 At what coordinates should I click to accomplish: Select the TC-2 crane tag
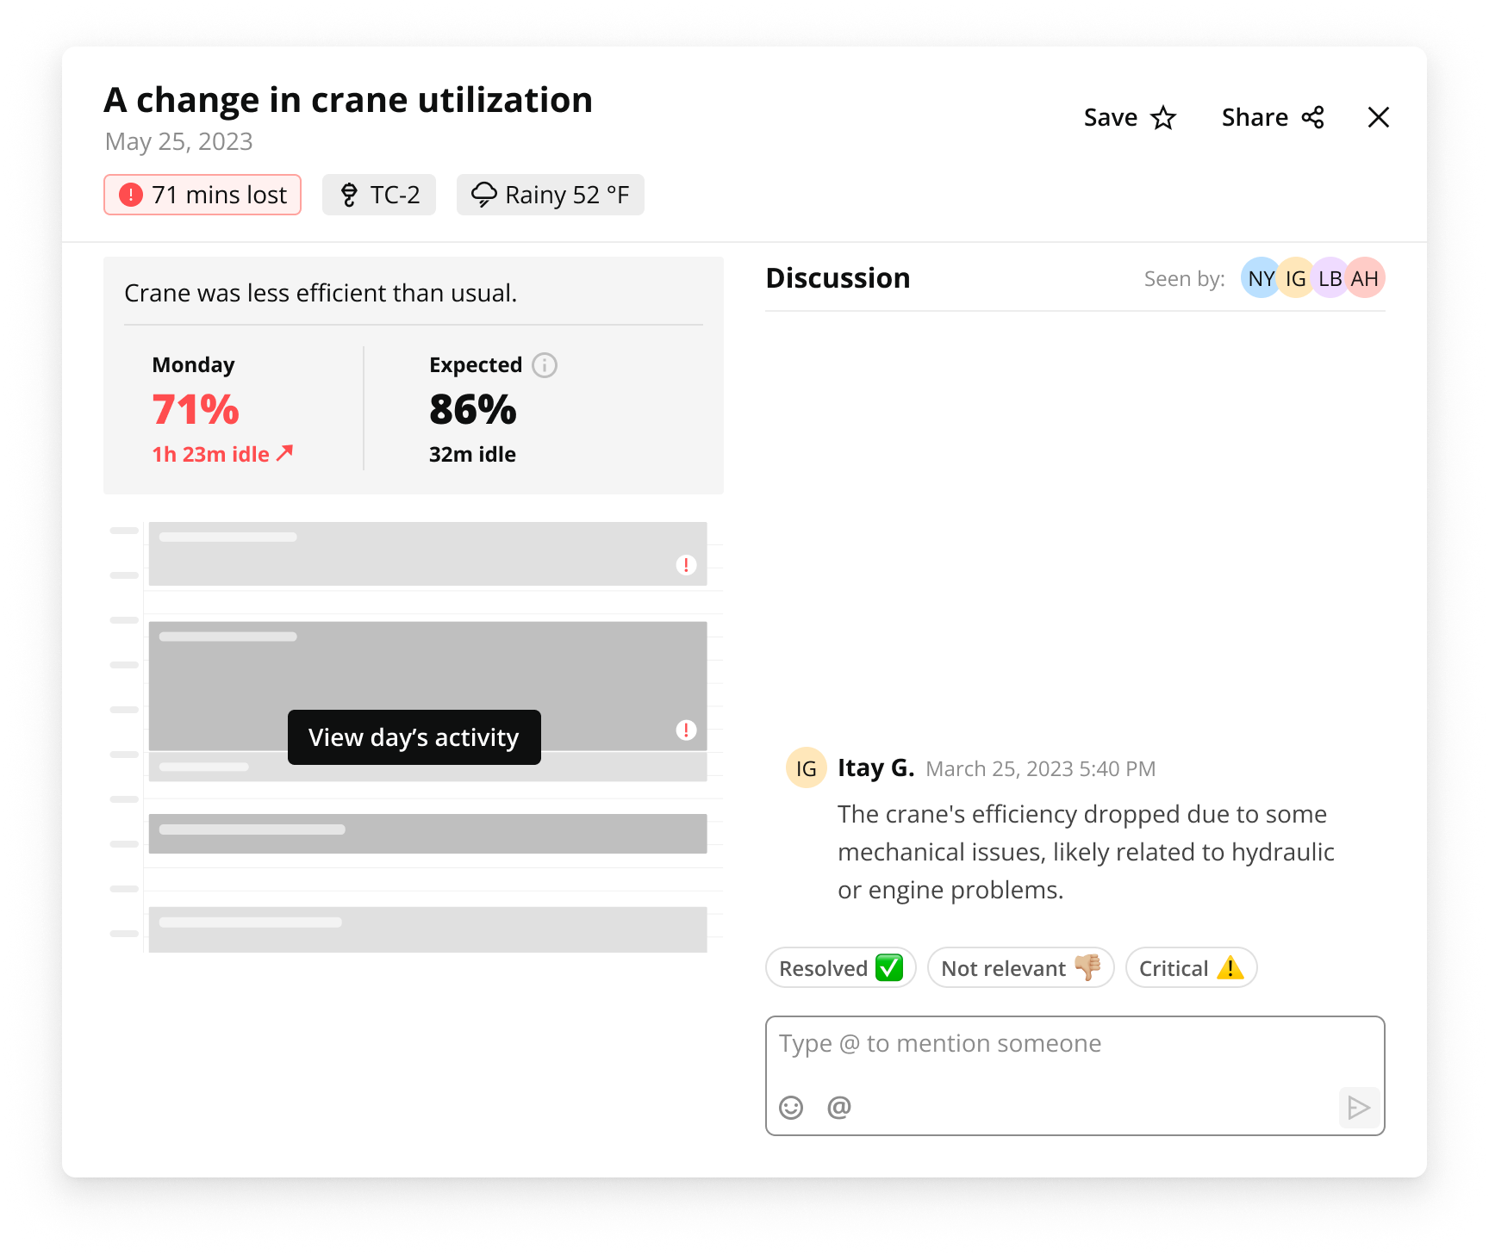coord(379,195)
